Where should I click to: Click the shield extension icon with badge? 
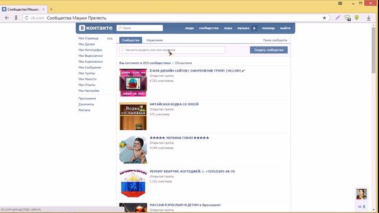(x=348, y=18)
